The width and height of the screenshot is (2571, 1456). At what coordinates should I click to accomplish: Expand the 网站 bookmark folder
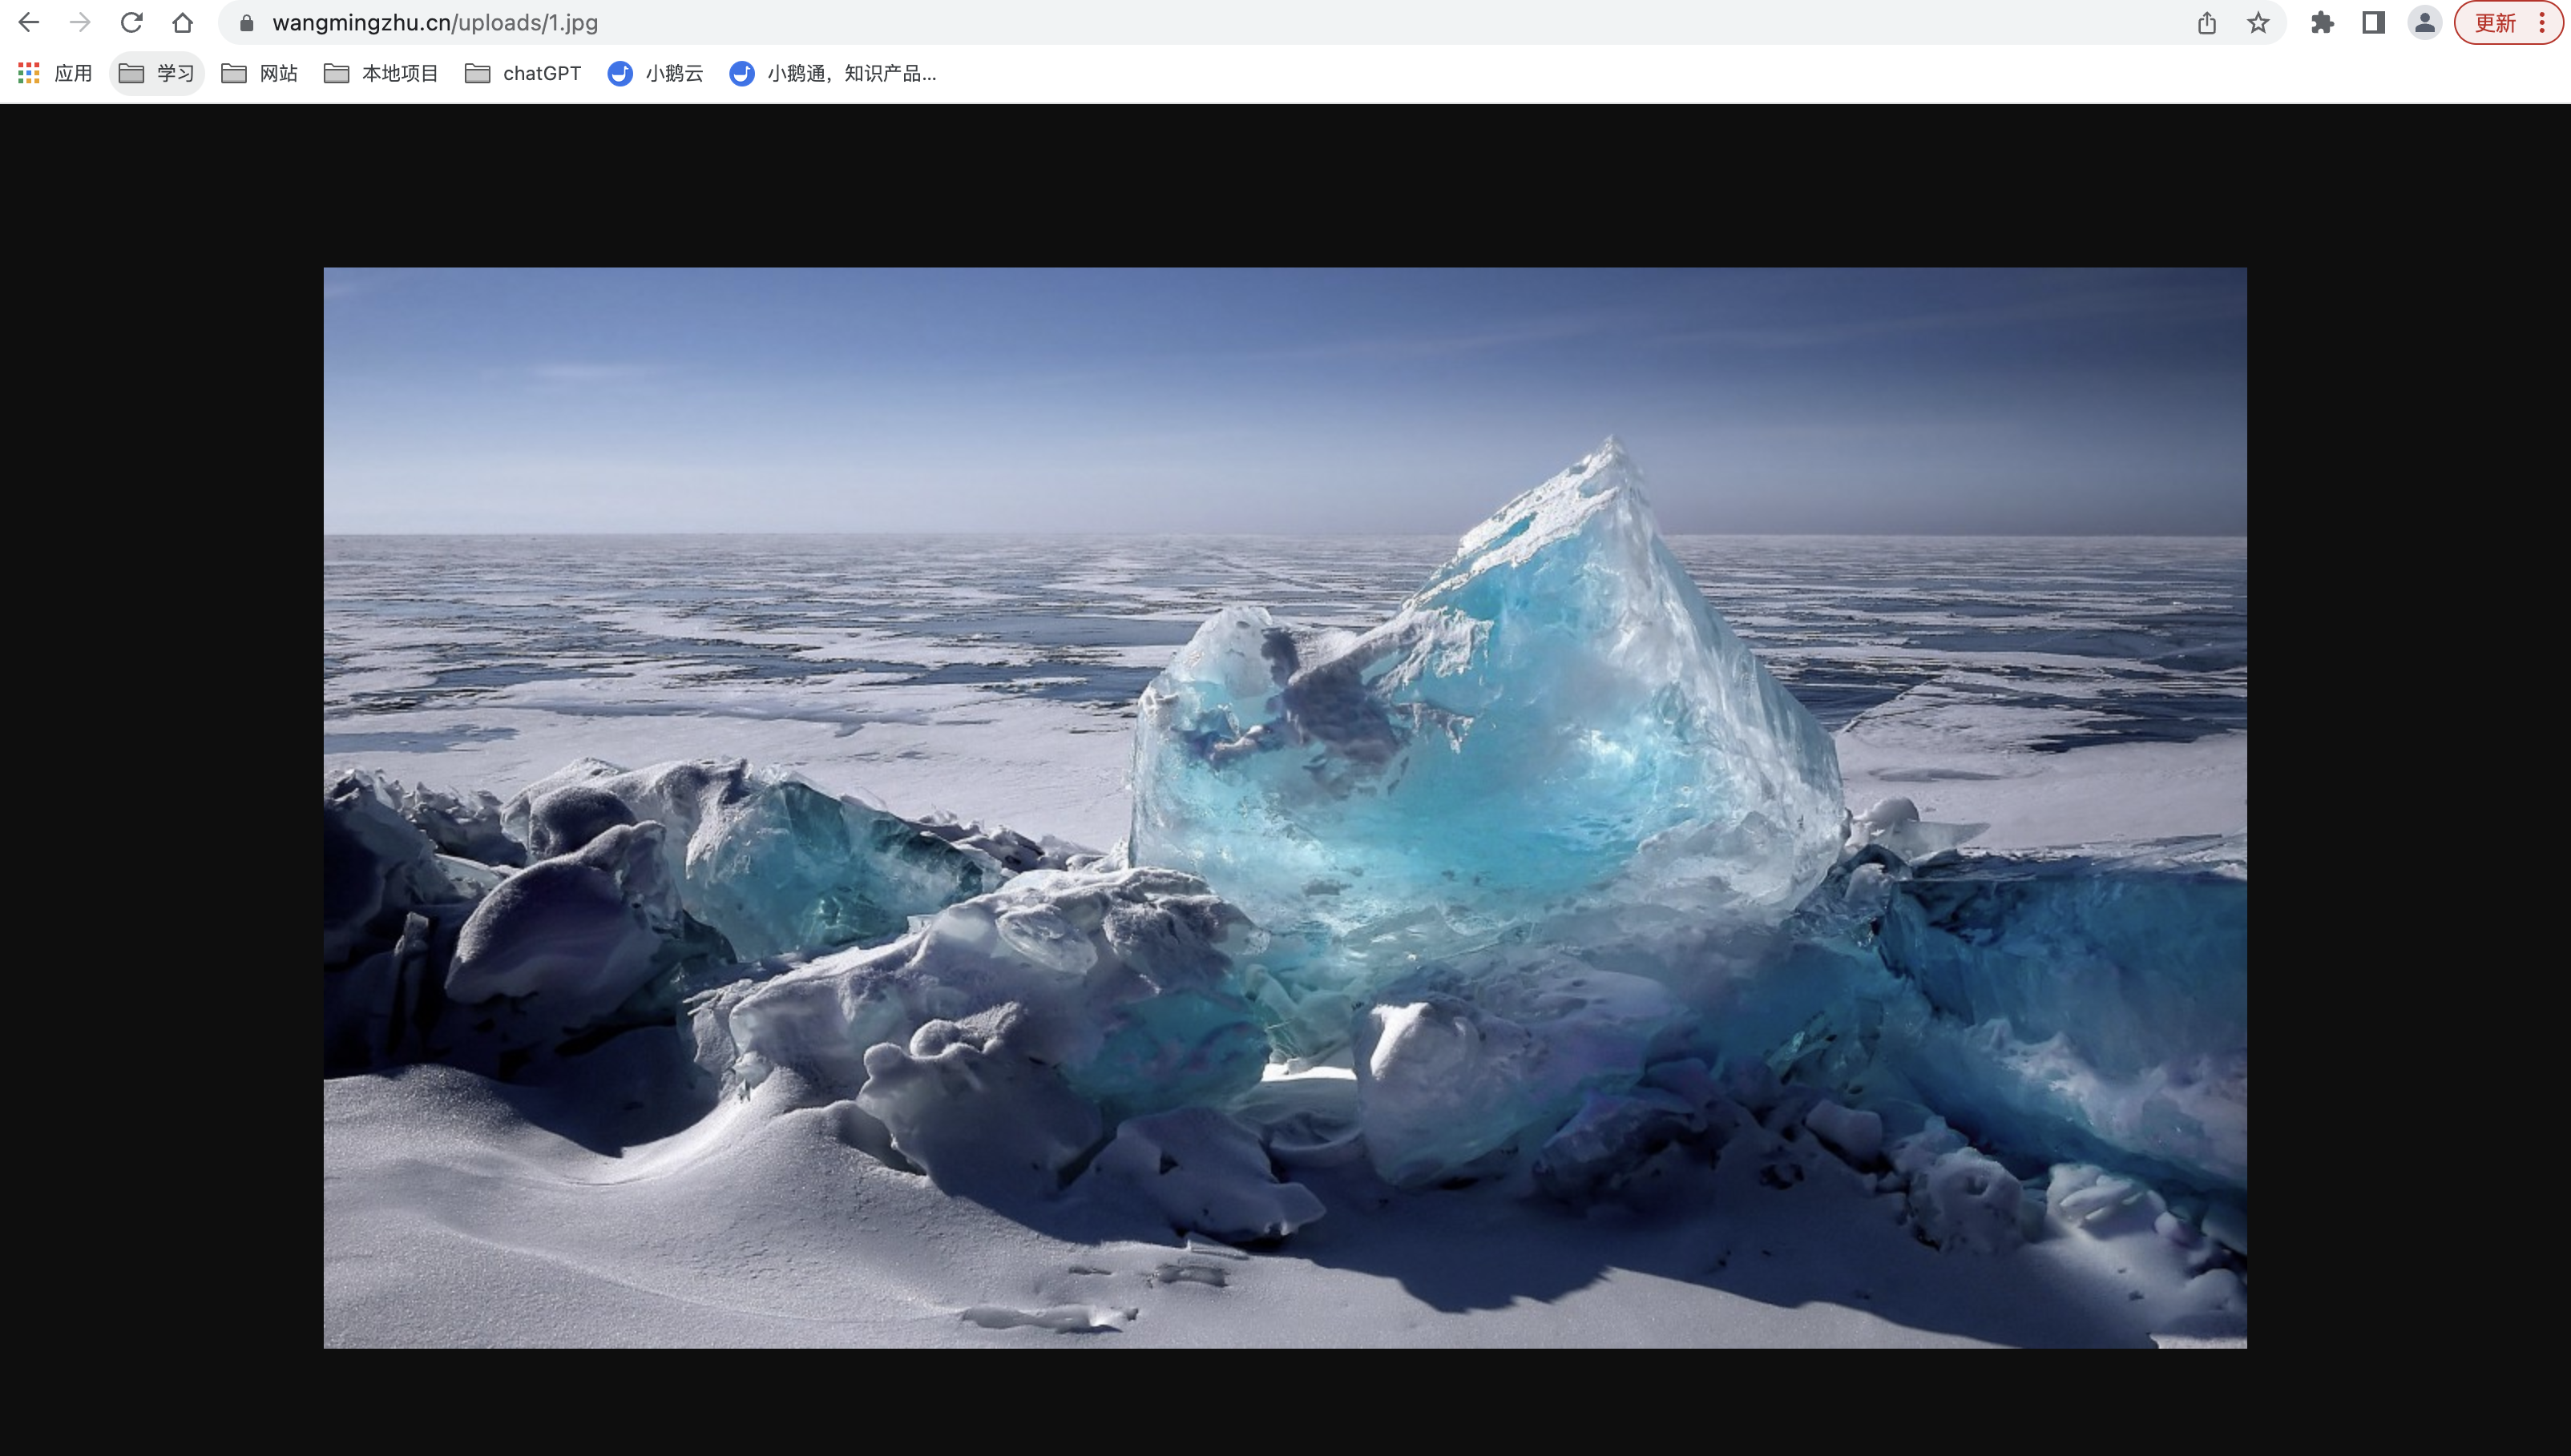(260, 73)
